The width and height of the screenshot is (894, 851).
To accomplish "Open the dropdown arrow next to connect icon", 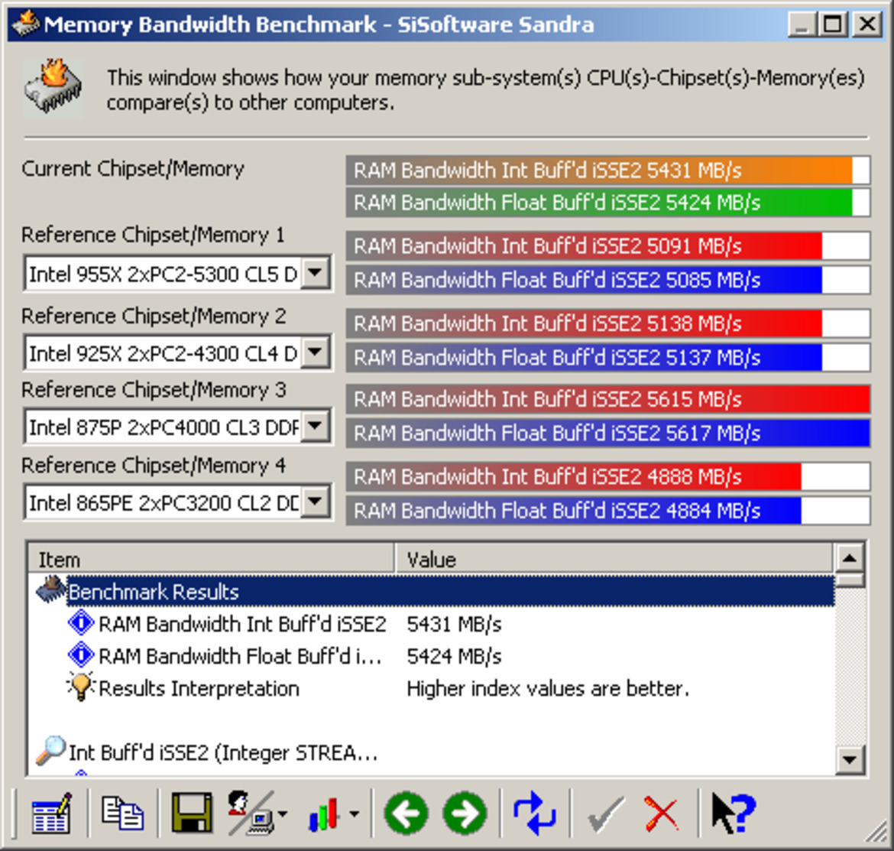I will click(282, 814).
